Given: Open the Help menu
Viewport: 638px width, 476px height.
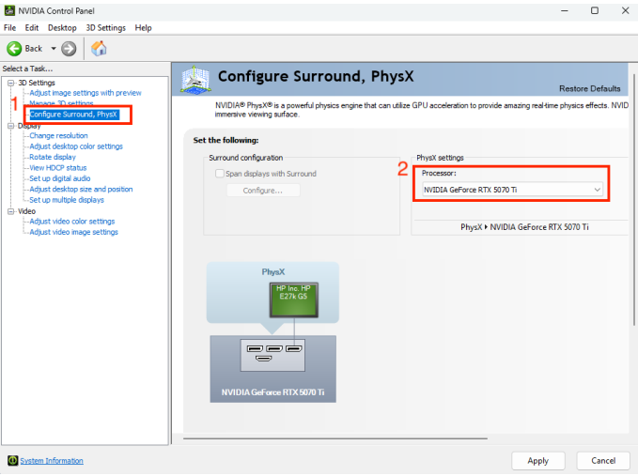Looking at the screenshot, I should pyautogui.click(x=143, y=28).
